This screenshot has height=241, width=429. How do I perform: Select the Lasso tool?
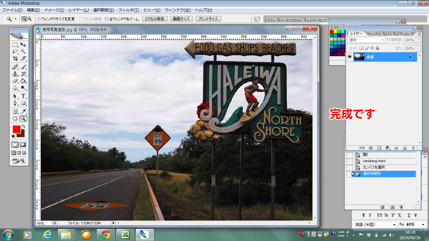tap(15, 51)
